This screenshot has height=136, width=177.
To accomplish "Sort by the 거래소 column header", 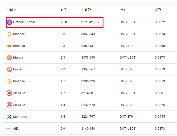I will [x=11, y=10].
